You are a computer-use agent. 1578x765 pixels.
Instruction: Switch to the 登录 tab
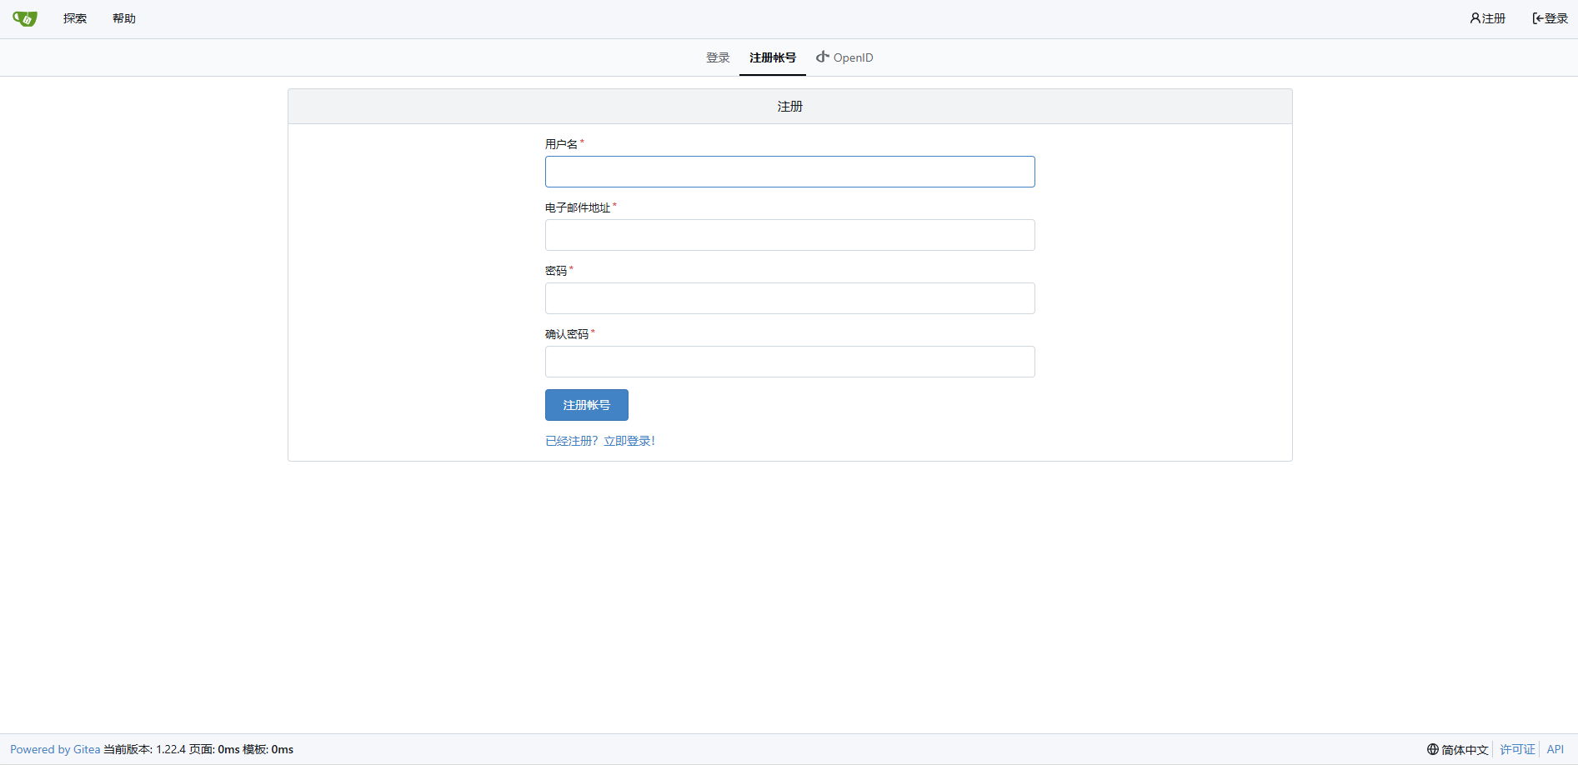717,57
